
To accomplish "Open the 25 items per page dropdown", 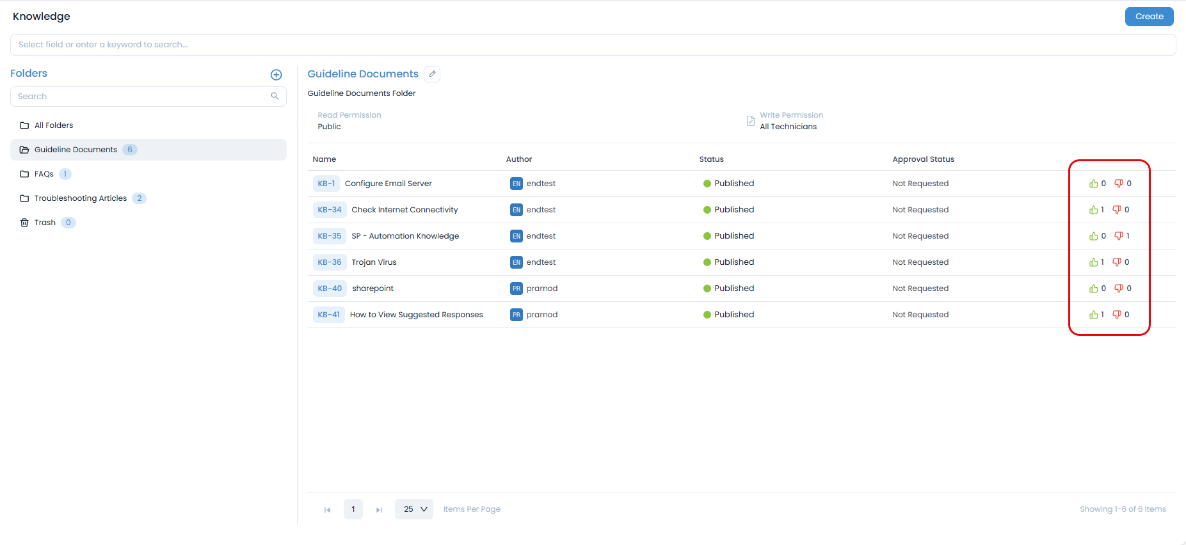I will pyautogui.click(x=414, y=509).
